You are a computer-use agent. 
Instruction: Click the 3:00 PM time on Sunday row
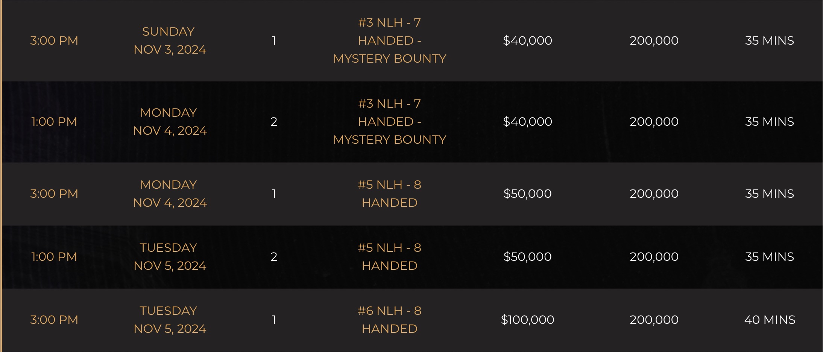click(54, 41)
